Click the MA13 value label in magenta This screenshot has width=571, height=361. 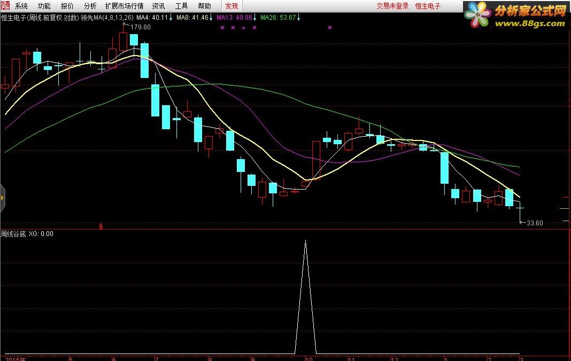(234, 17)
